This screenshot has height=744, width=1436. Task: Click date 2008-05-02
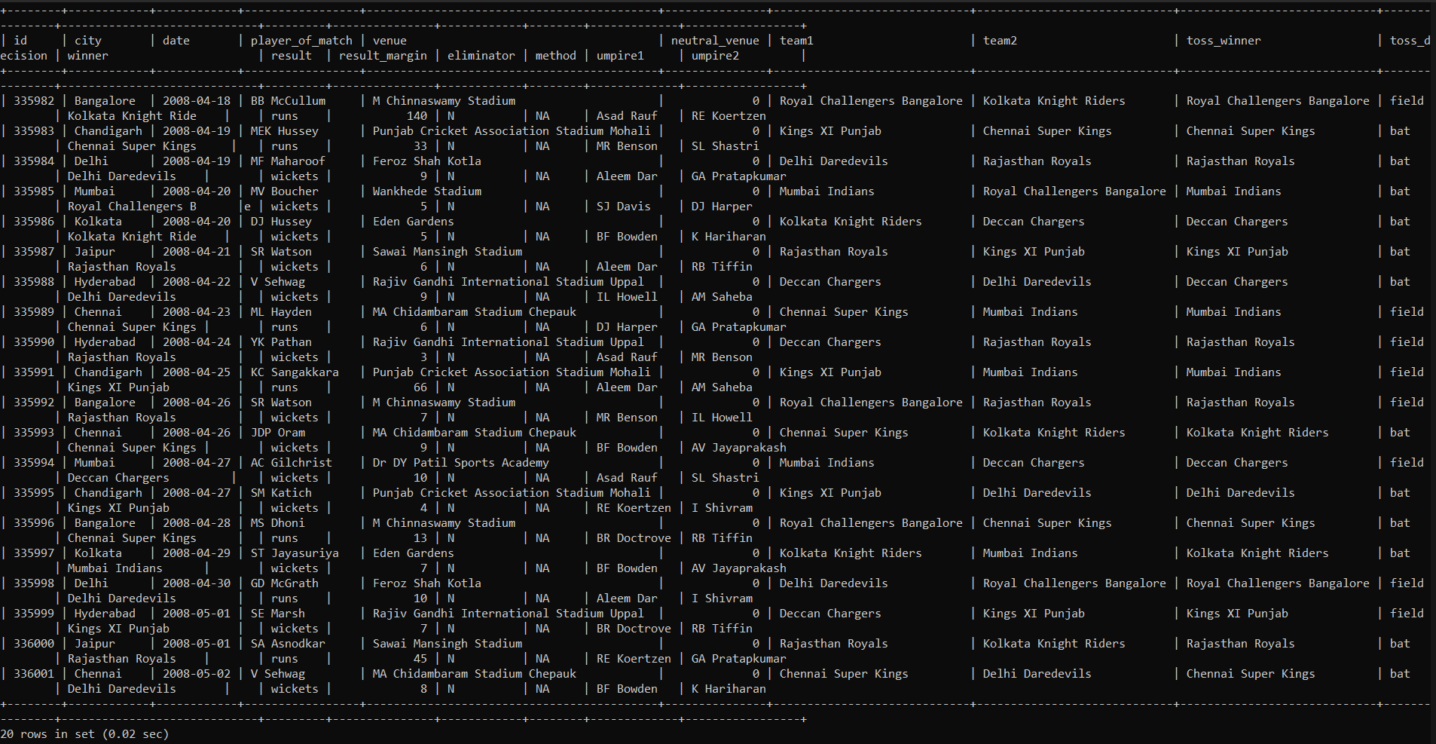click(197, 674)
